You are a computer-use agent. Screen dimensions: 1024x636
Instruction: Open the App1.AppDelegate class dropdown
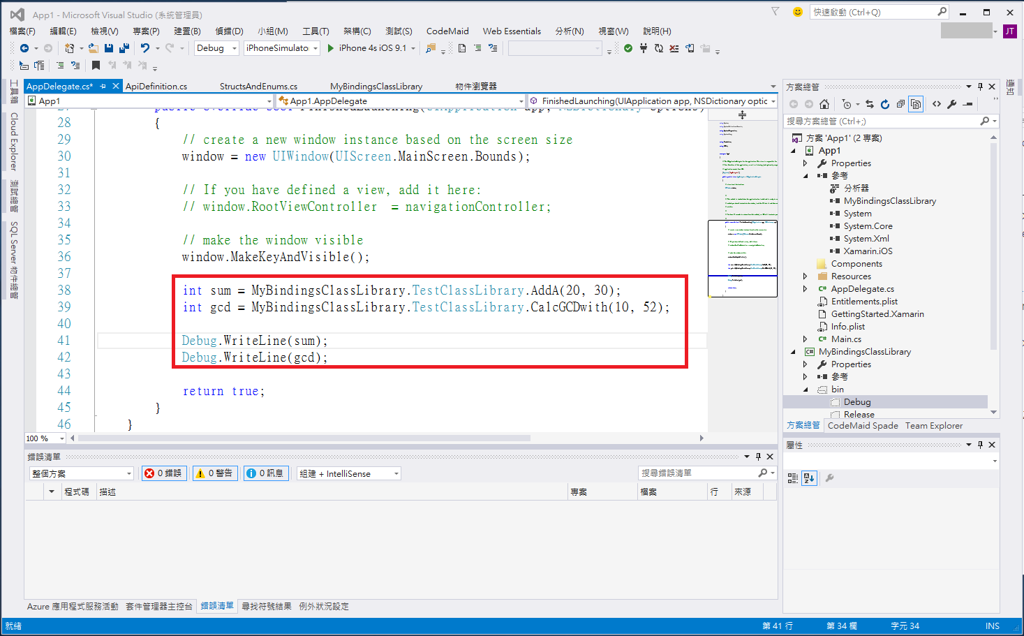[401, 101]
